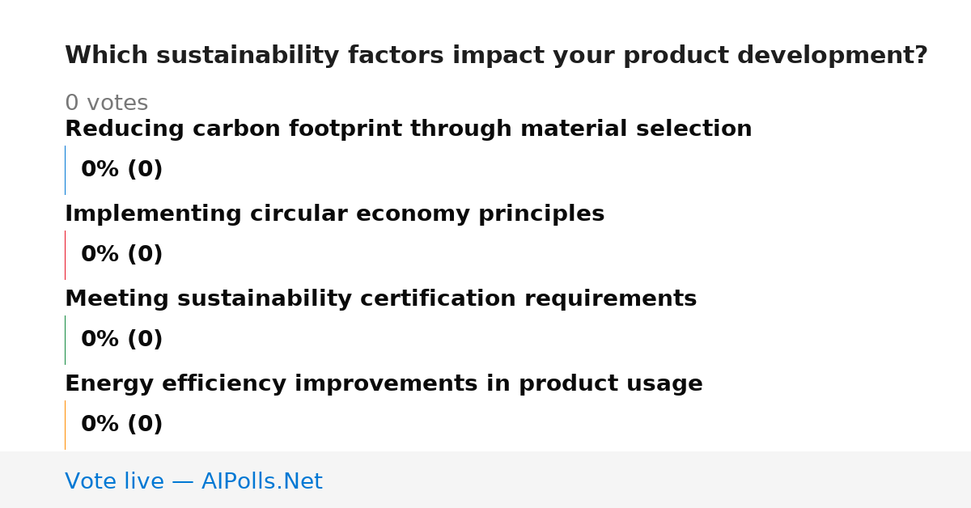Click the red result bar for circular economy

pos(66,255)
